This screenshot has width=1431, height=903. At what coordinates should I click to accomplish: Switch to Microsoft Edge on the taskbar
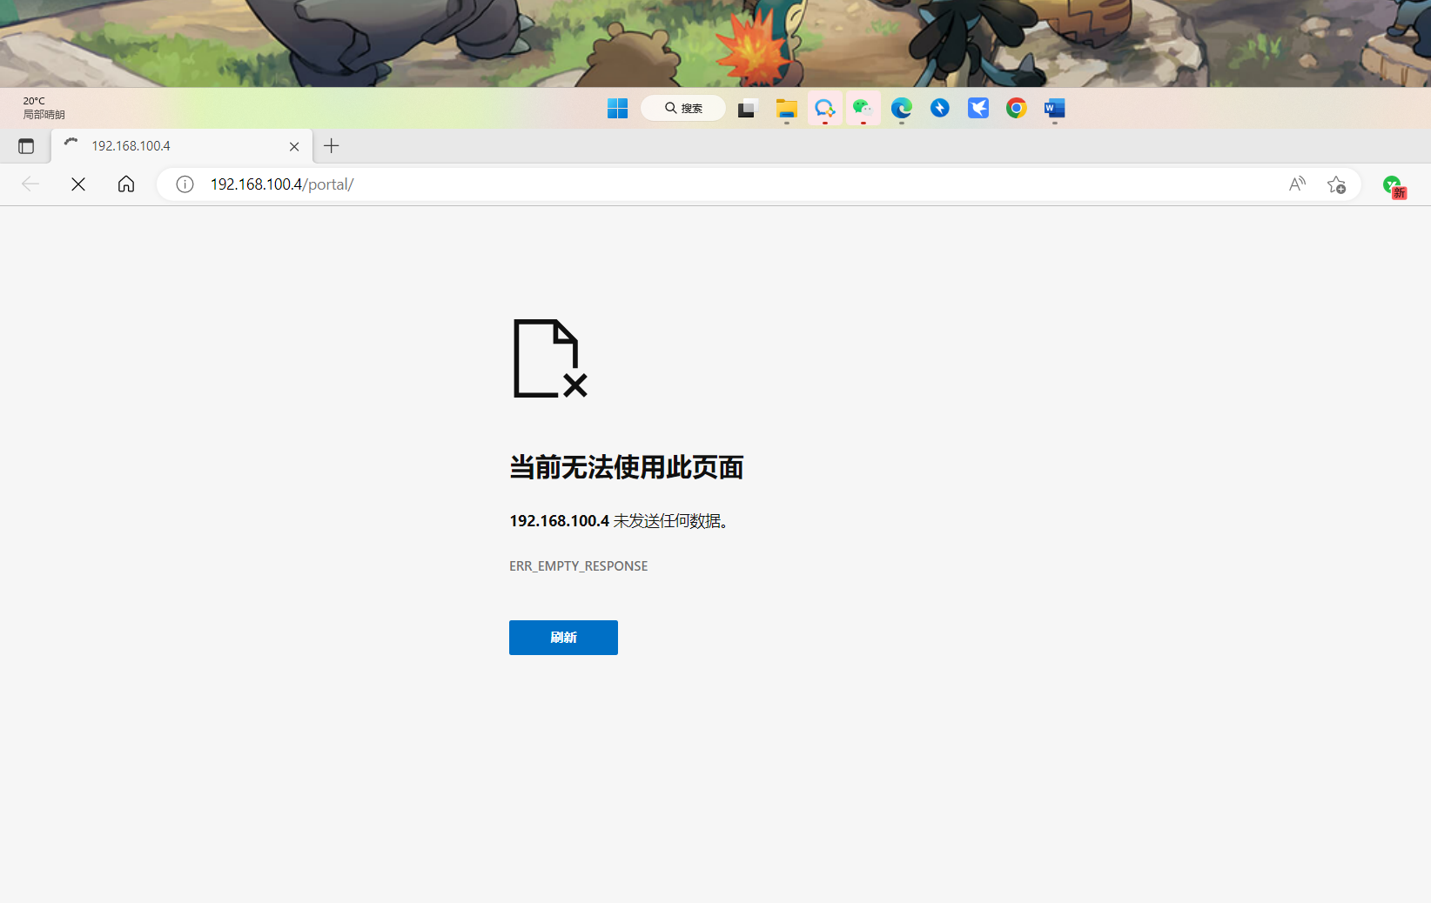click(x=901, y=108)
